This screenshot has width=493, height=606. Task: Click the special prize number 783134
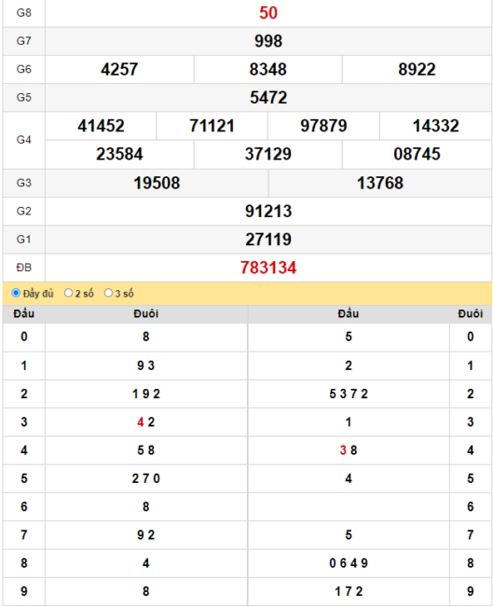point(268,268)
